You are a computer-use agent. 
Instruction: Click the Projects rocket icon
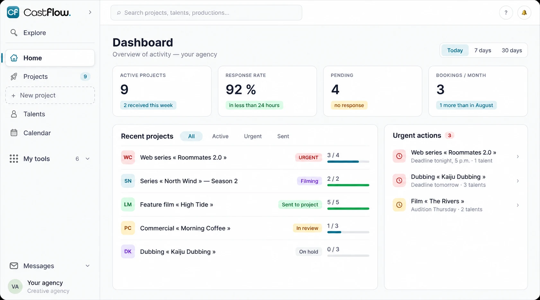tap(14, 77)
